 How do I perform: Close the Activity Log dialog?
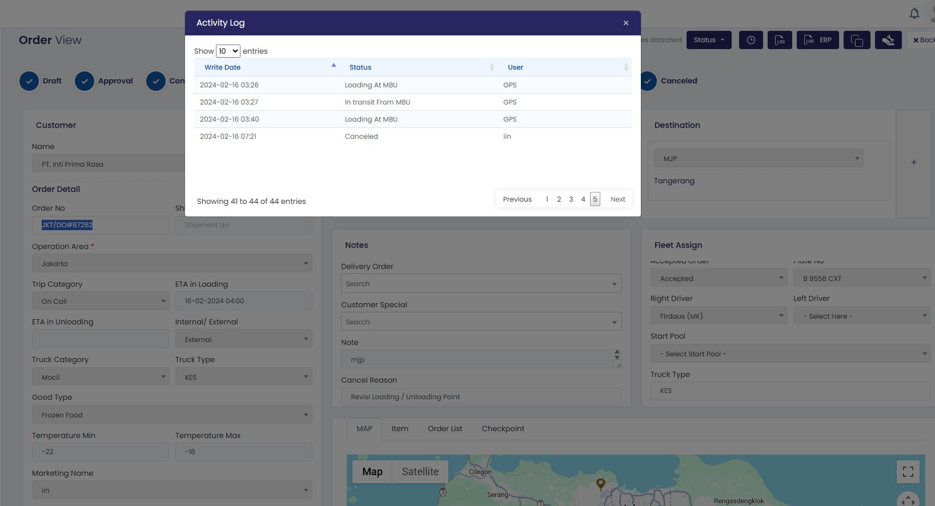626,23
